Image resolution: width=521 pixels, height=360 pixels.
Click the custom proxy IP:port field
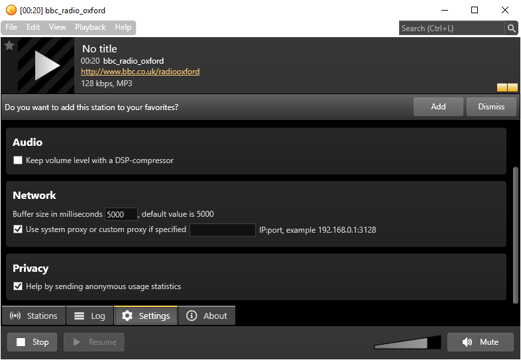point(222,229)
